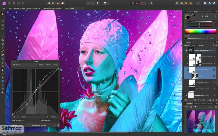Open the Brushes tab
The image size is (218, 136).
[x=209, y=12]
